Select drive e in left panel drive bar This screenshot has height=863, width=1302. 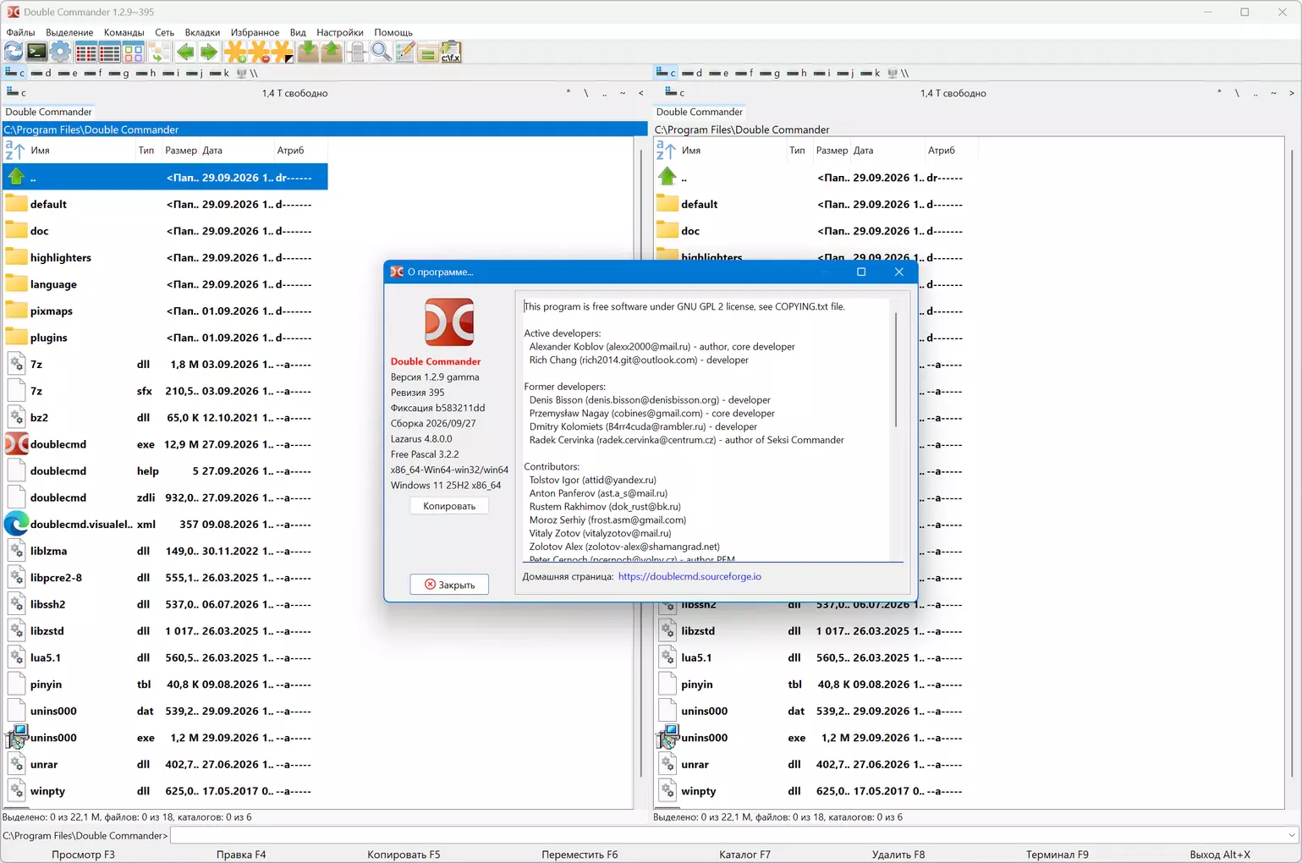point(68,73)
